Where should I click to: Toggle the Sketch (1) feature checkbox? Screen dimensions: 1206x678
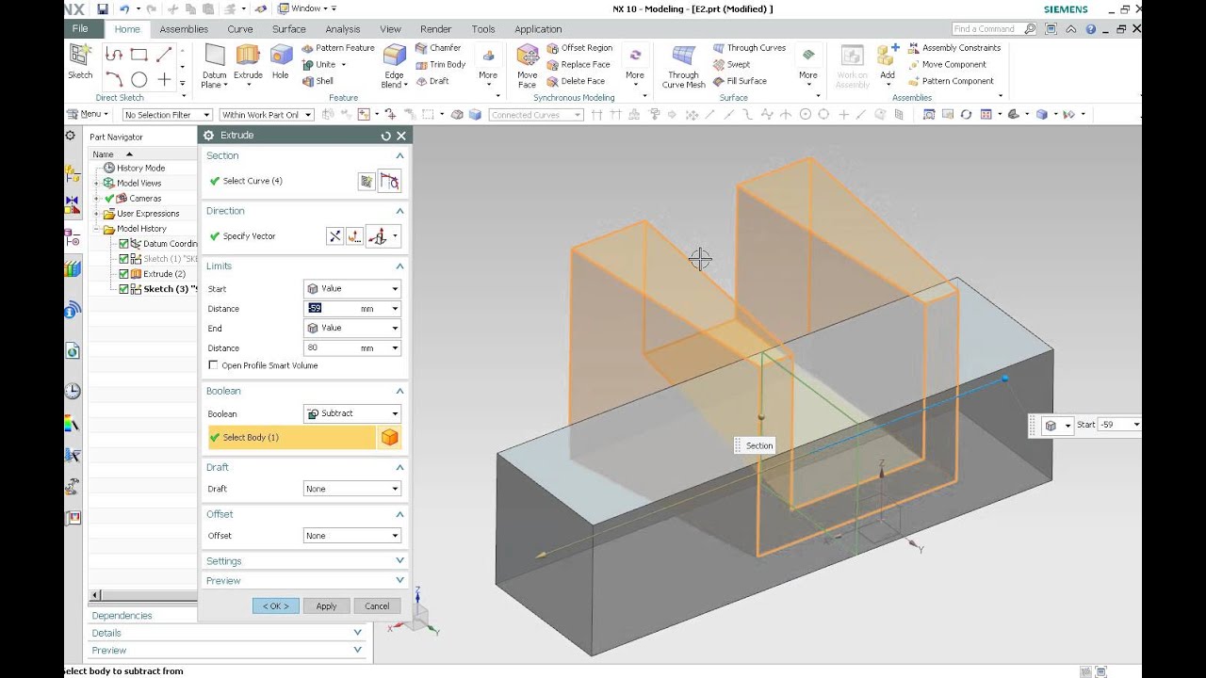(x=123, y=259)
